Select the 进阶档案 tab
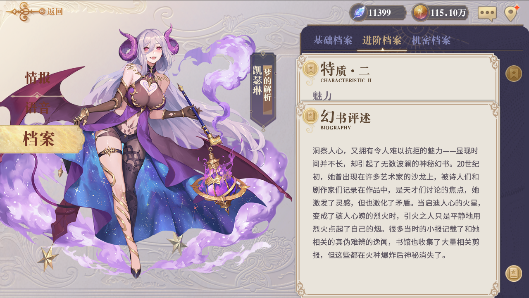The height and width of the screenshot is (298, 529). tap(382, 41)
